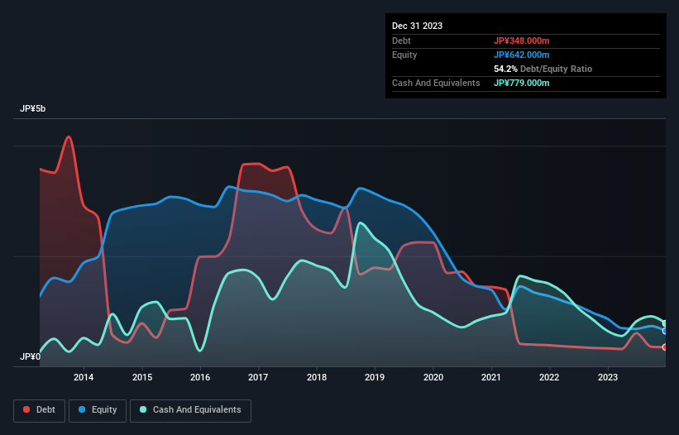The height and width of the screenshot is (435, 679).
Task: Select the 2015 x-axis label
Action: coord(142,377)
